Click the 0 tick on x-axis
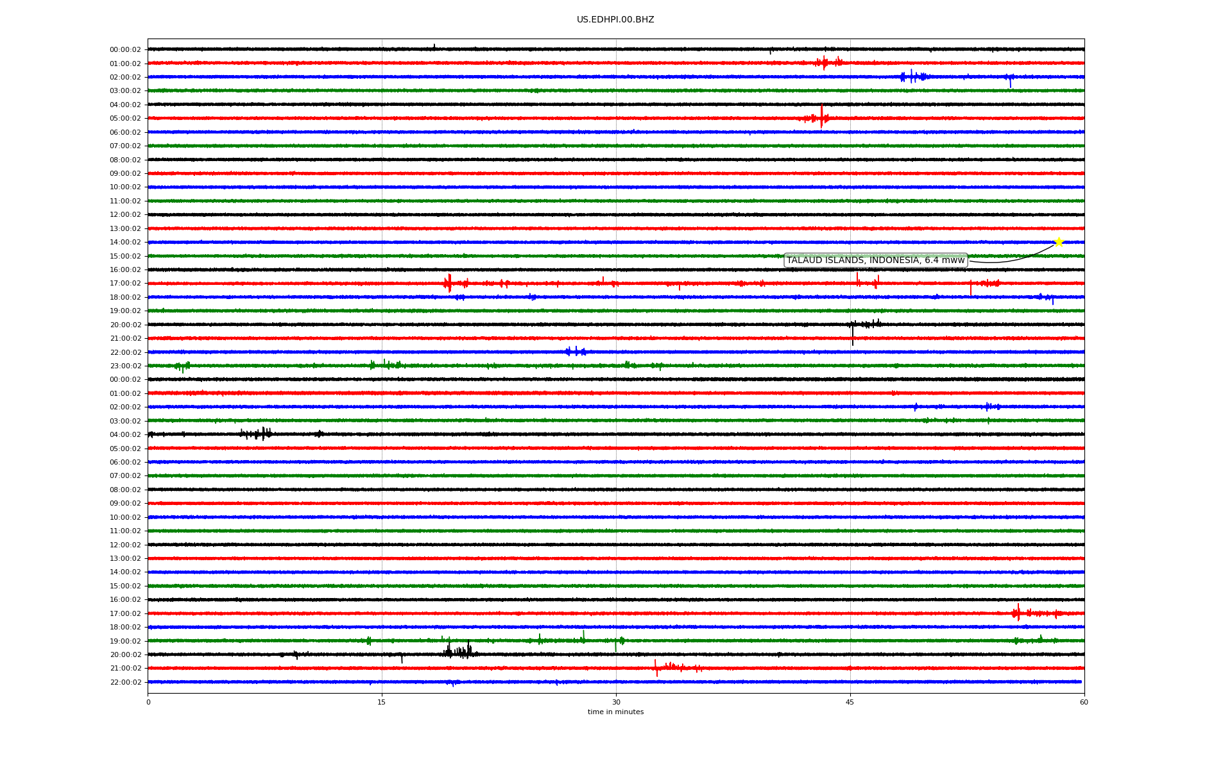The image size is (1232, 770). pos(148,702)
